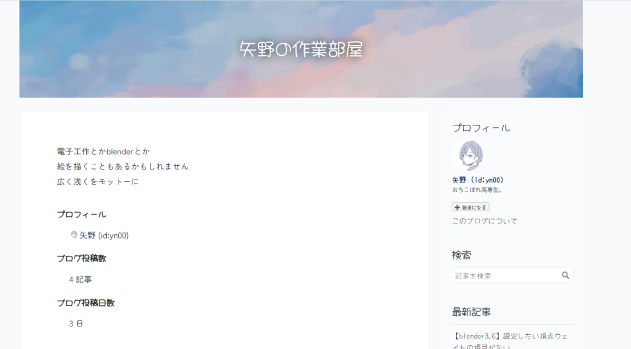
Task: Open sidebar bold 矢野 (id:yn00) profile link
Action: pos(479,180)
